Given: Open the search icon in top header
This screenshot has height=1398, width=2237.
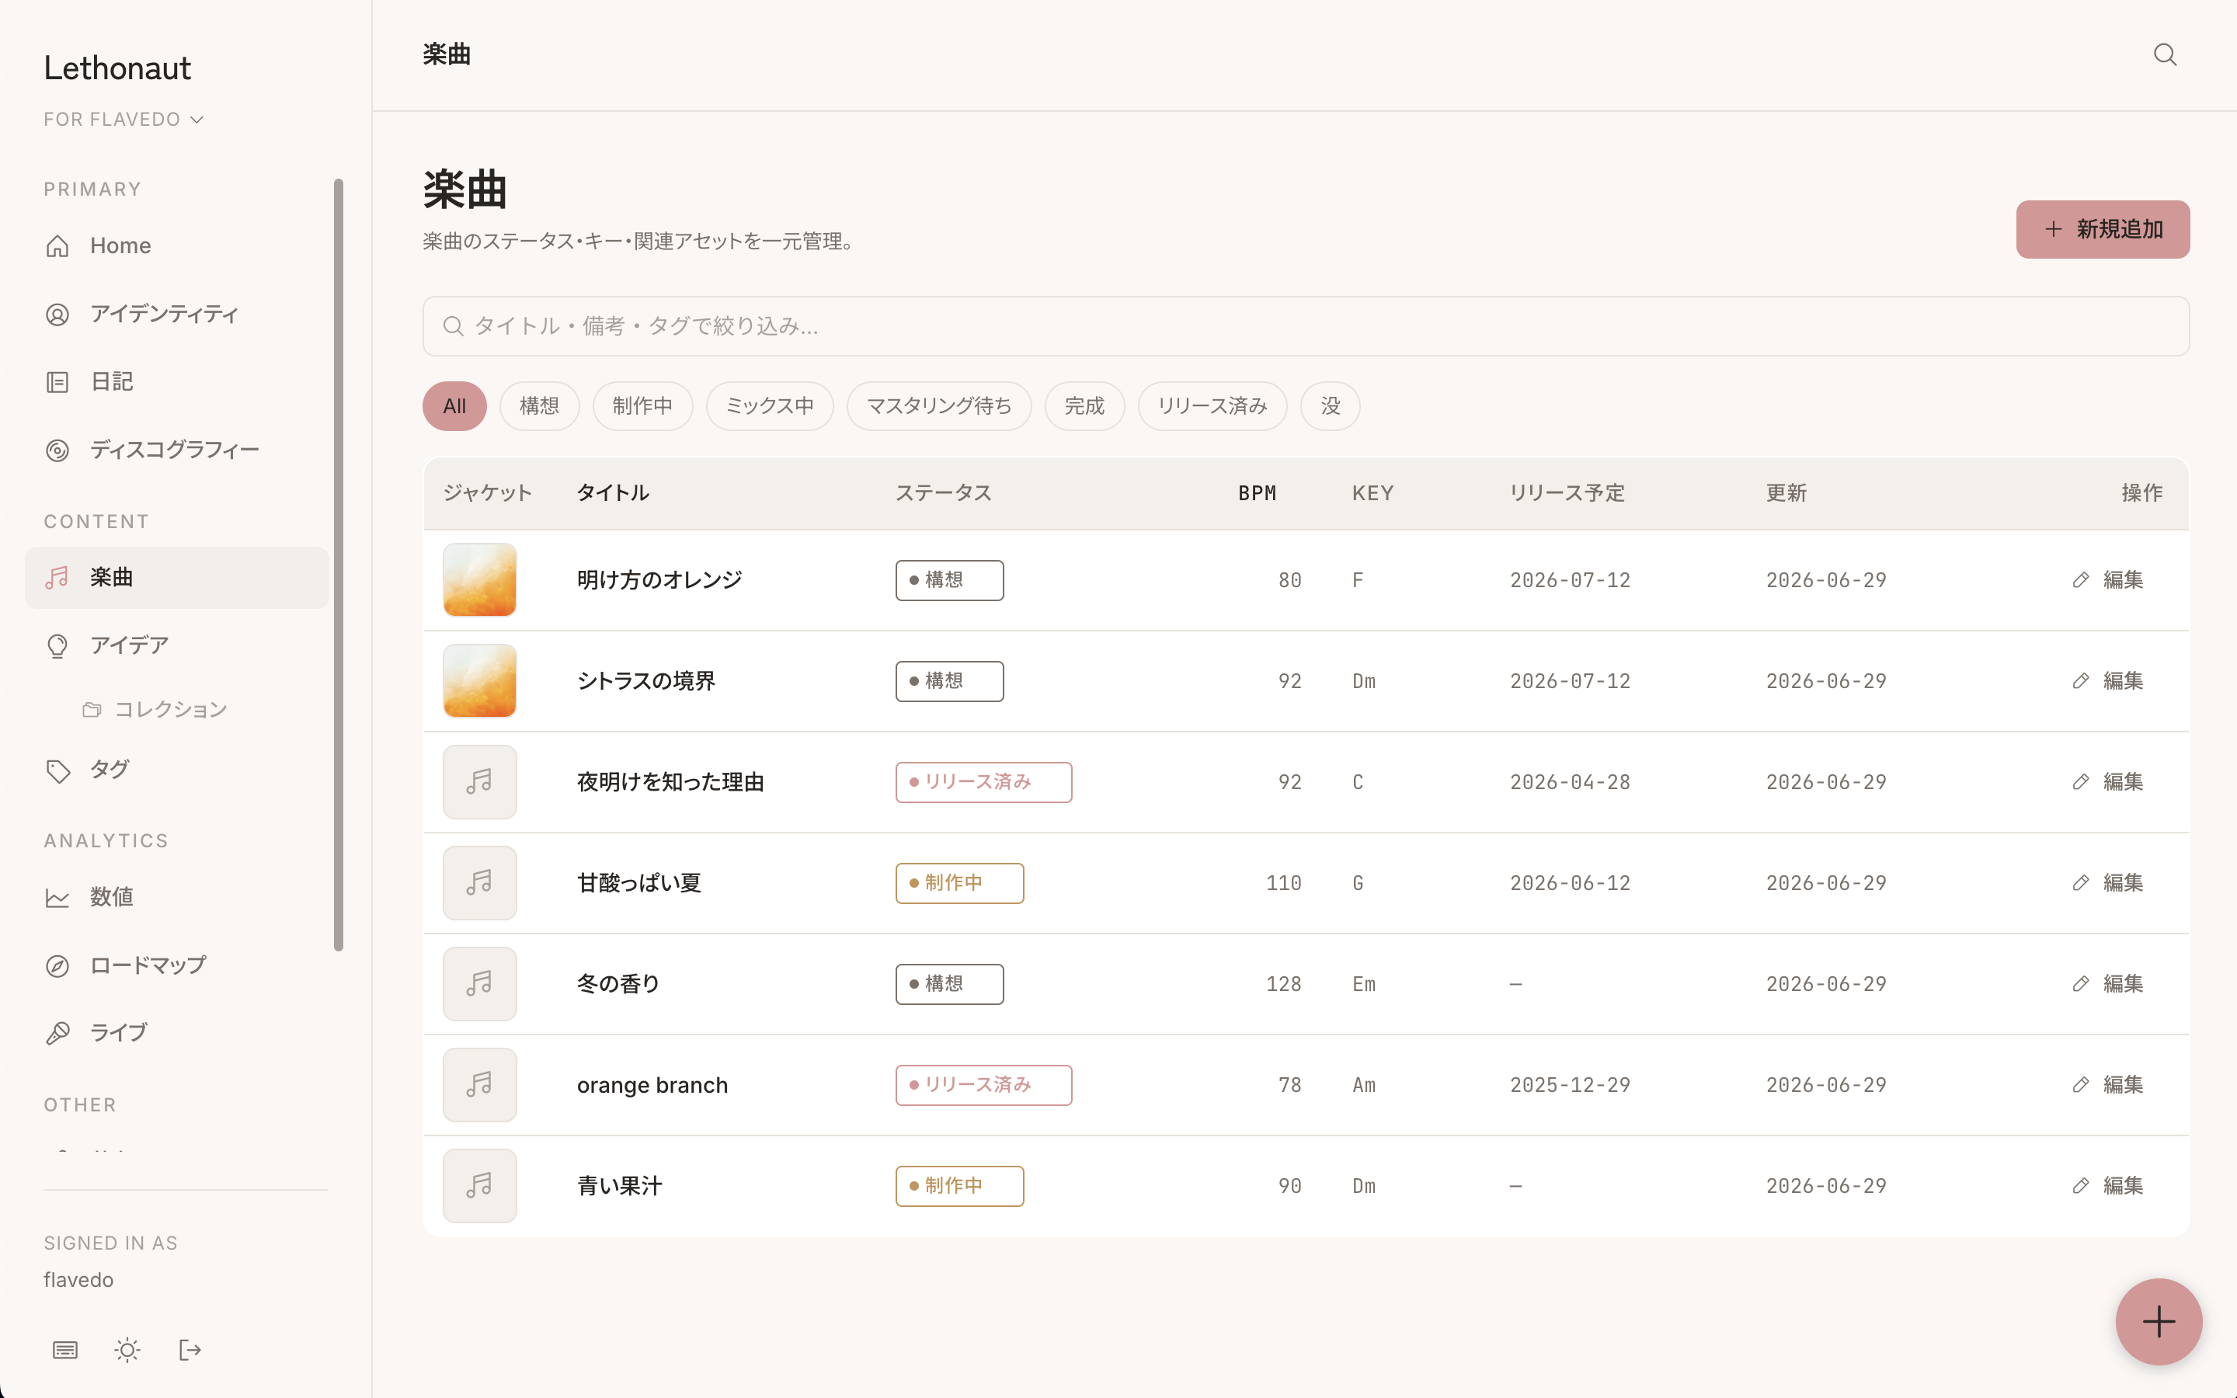Looking at the screenshot, I should tap(2165, 54).
